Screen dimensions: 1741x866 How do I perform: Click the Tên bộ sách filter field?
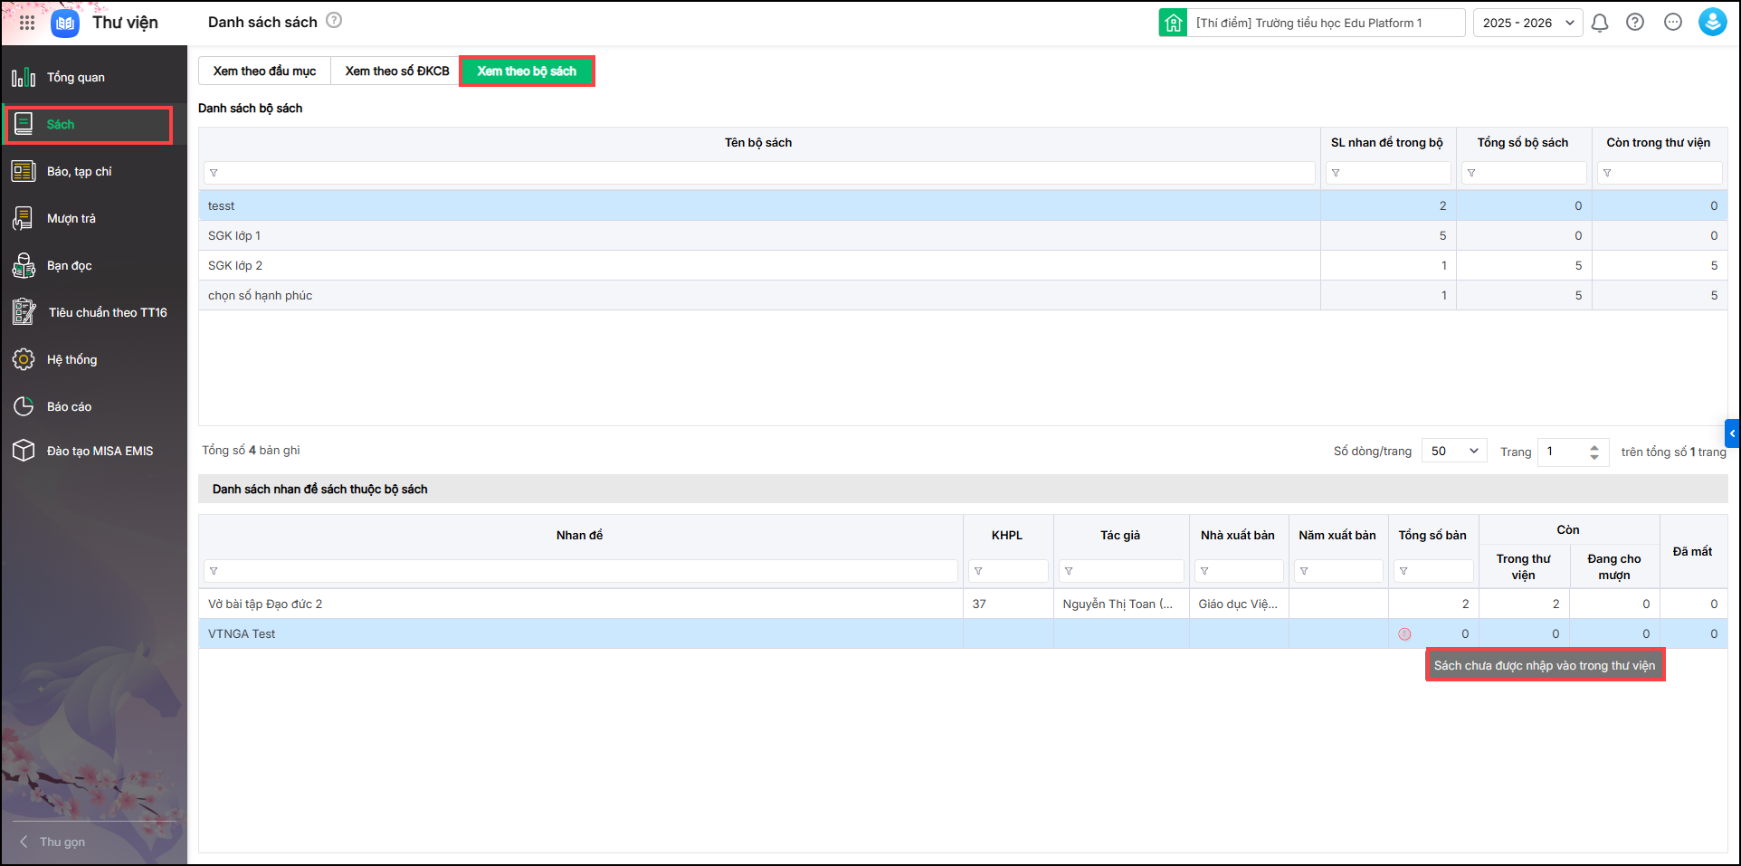(x=759, y=173)
